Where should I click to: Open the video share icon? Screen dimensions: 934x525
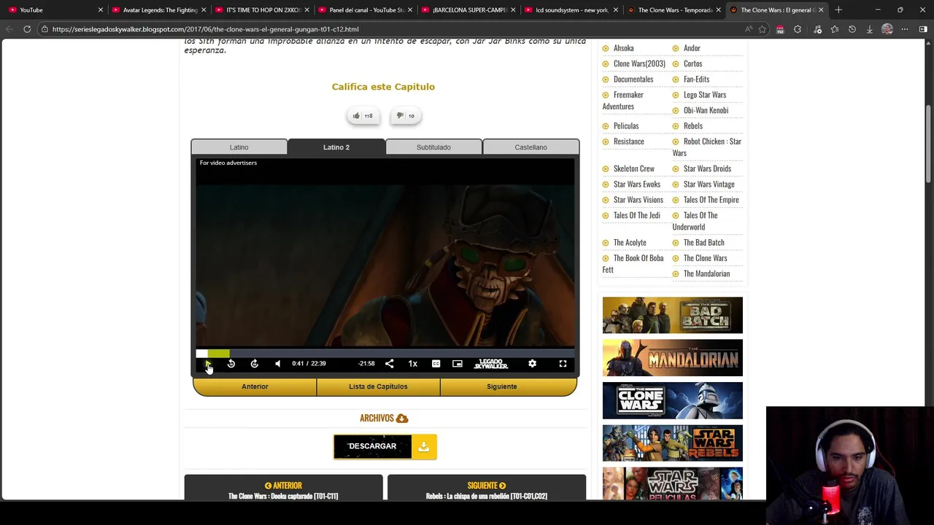(x=389, y=364)
